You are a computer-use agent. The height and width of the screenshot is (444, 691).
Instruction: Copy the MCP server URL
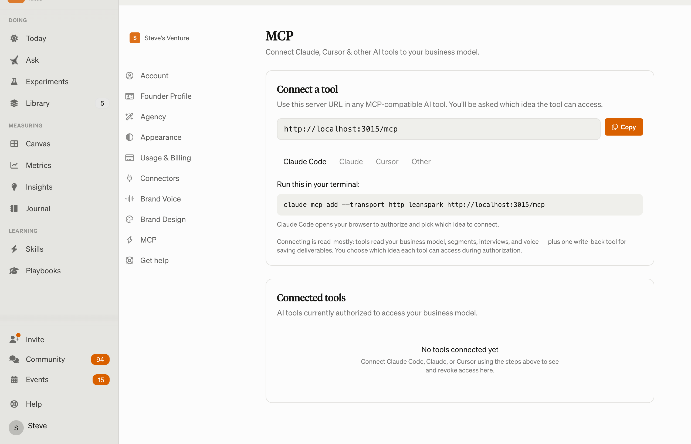tap(624, 127)
